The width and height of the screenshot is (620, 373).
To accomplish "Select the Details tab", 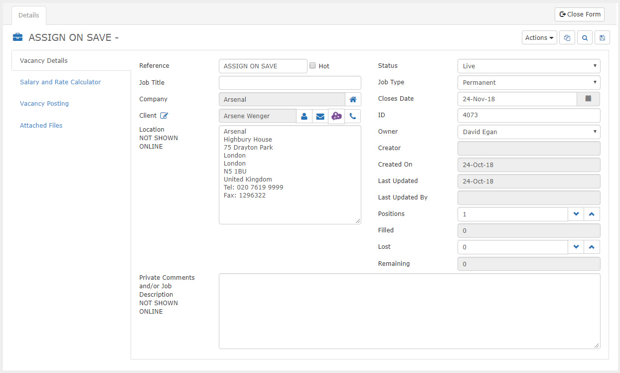I will pyautogui.click(x=29, y=15).
